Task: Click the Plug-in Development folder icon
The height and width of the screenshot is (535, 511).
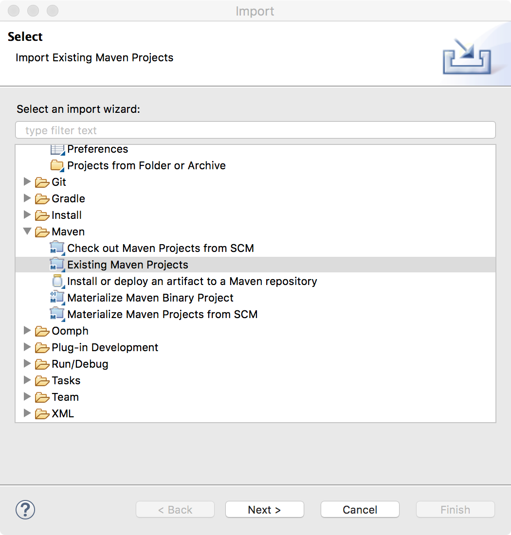Action: [x=42, y=347]
